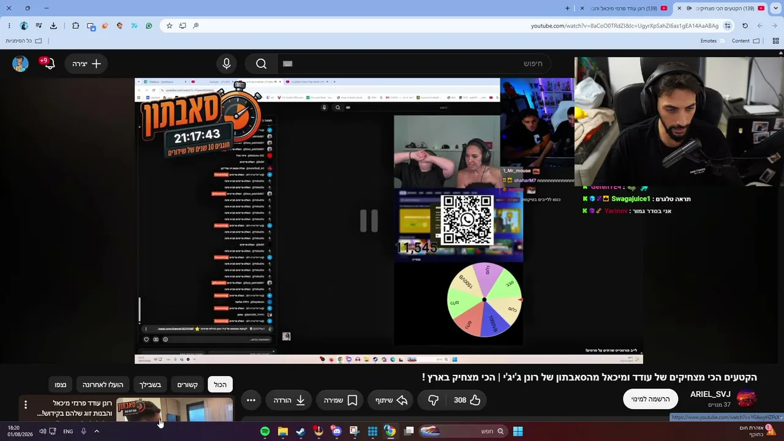Open the suggested video thumbnail

pos(175,410)
